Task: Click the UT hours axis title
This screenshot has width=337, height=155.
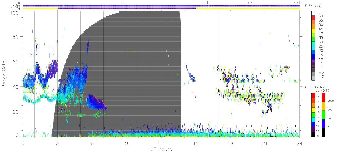Action: click(161, 149)
